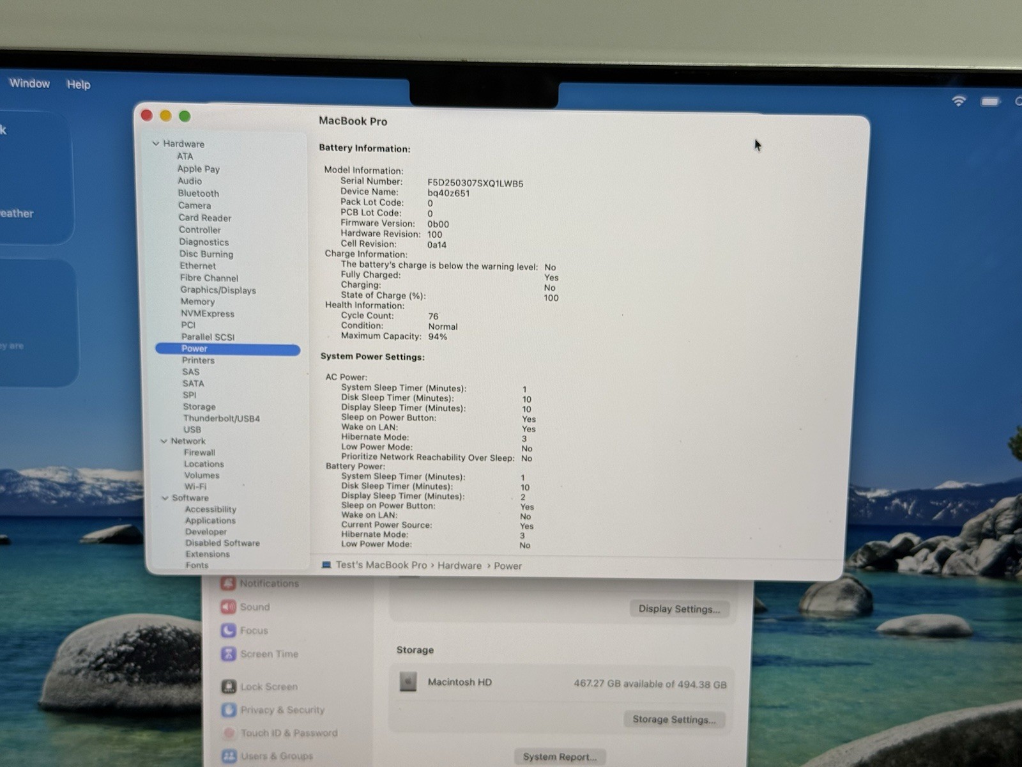Select Volumes under Network
This screenshot has width=1022, height=767.
[x=202, y=476]
